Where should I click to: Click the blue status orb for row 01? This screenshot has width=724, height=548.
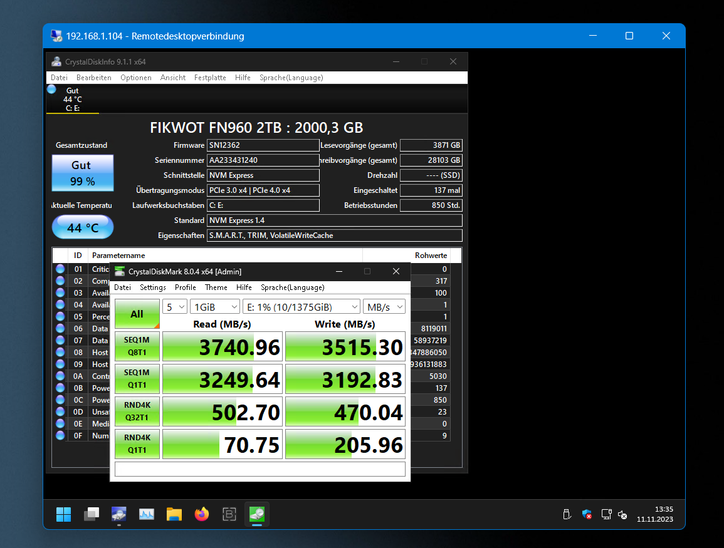click(x=60, y=269)
